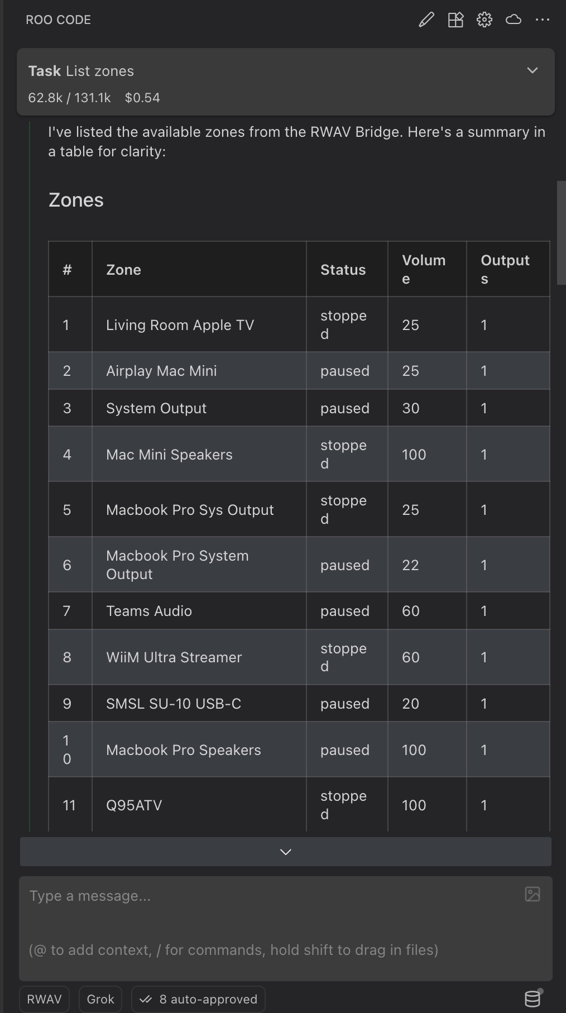Click the database index status icon
566x1013 pixels.
point(533,998)
